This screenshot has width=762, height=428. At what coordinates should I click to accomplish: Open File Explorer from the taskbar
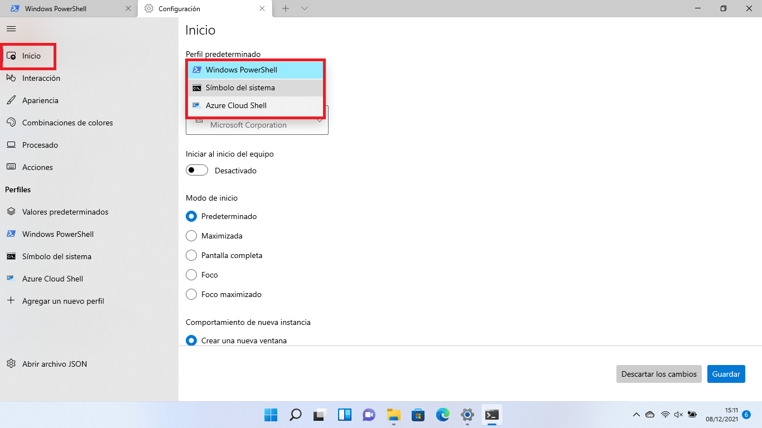click(393, 415)
